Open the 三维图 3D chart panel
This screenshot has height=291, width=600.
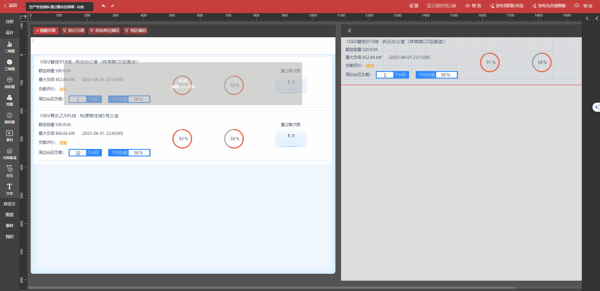click(9, 65)
